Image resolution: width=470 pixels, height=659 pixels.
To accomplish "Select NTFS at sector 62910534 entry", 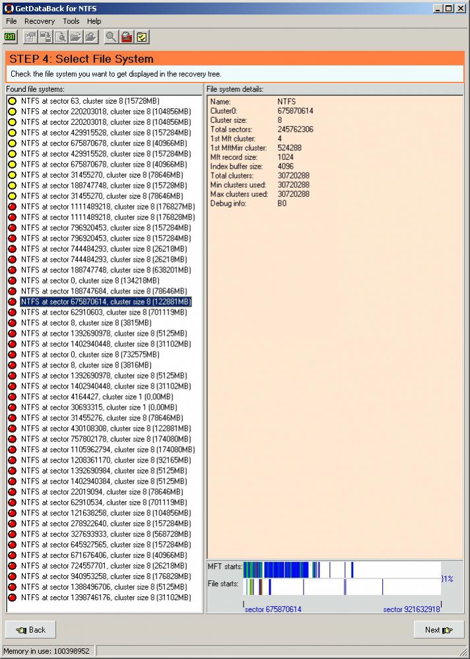I will pos(104,502).
